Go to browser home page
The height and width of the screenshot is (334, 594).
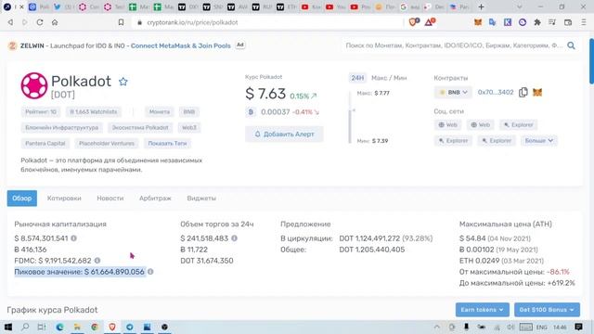tap(55, 22)
